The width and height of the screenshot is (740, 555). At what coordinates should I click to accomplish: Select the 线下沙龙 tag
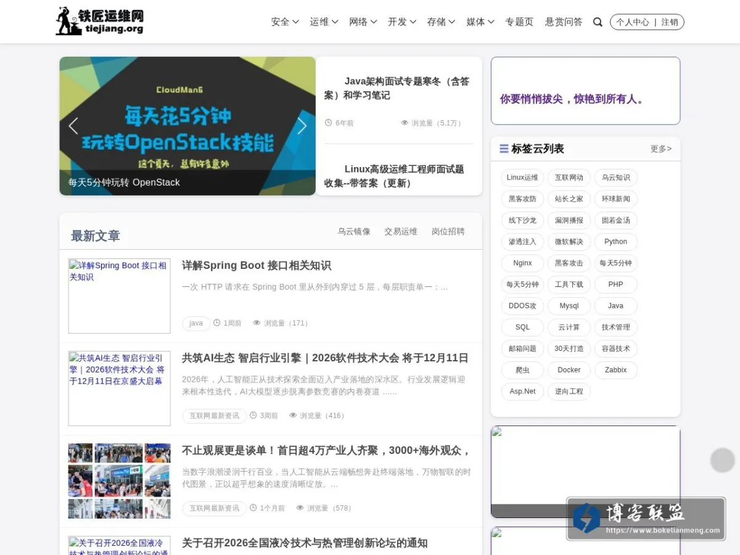click(x=522, y=220)
